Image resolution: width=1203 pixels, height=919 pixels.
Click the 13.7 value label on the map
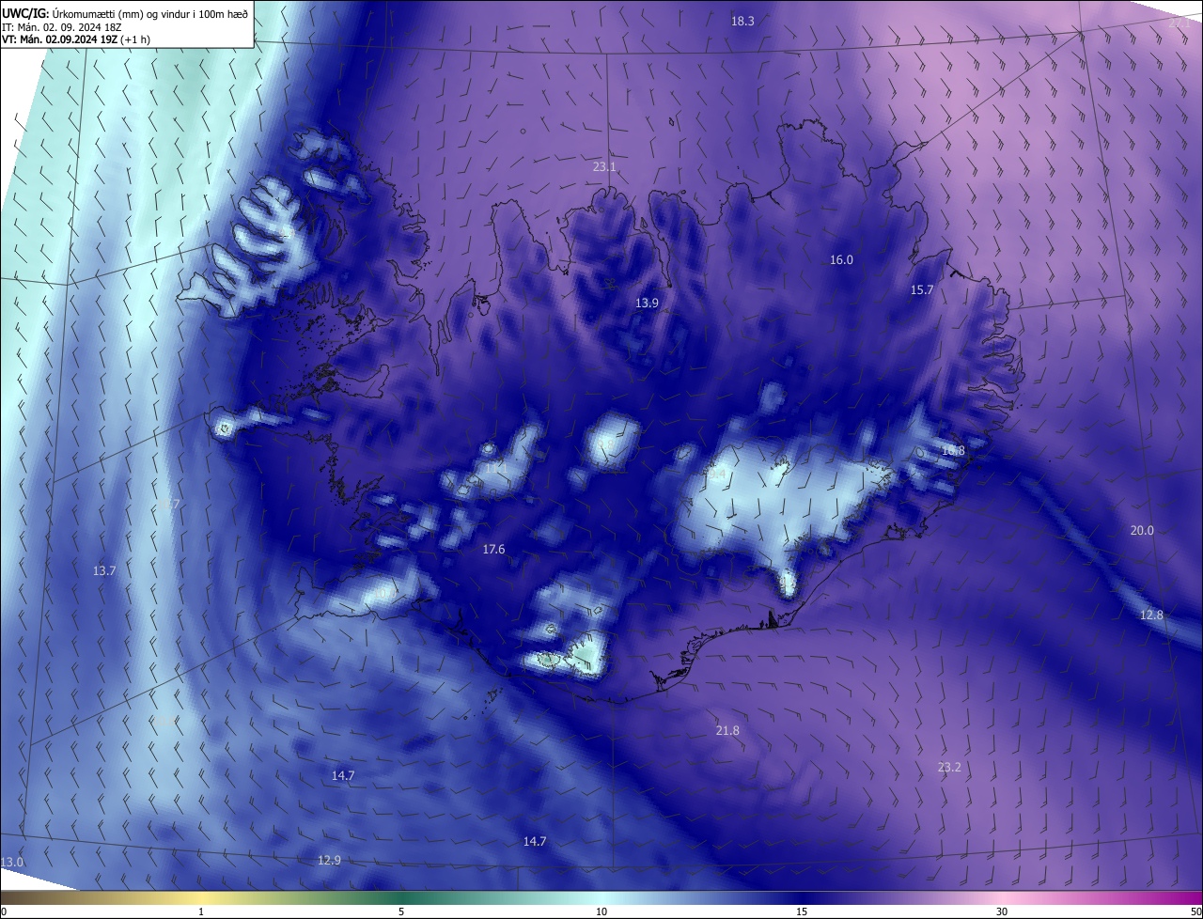[103, 570]
